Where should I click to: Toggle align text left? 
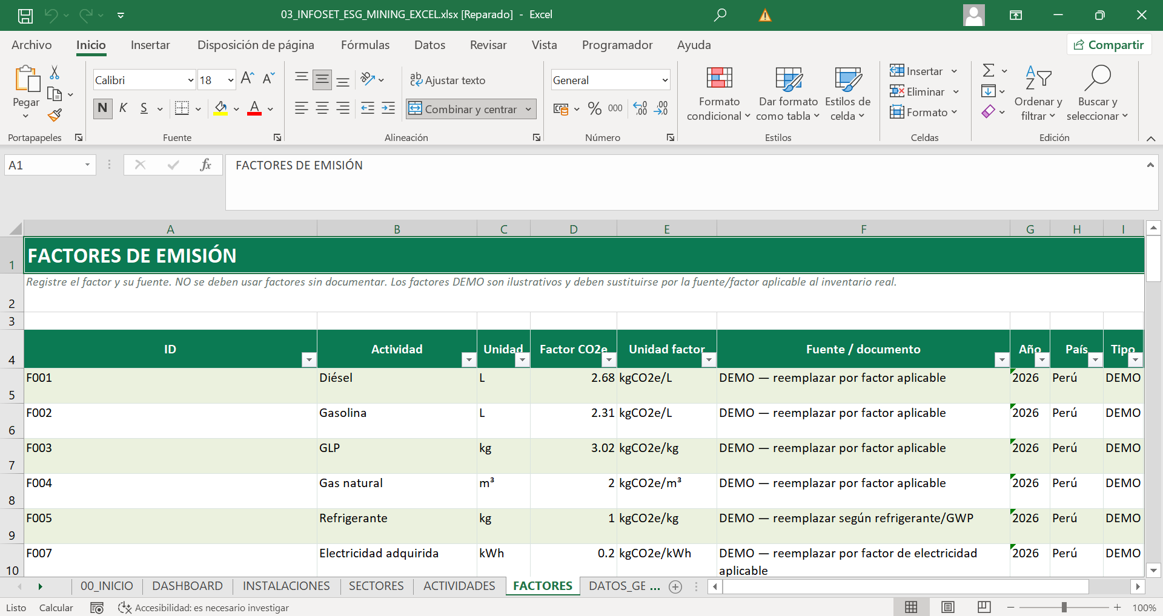click(302, 108)
